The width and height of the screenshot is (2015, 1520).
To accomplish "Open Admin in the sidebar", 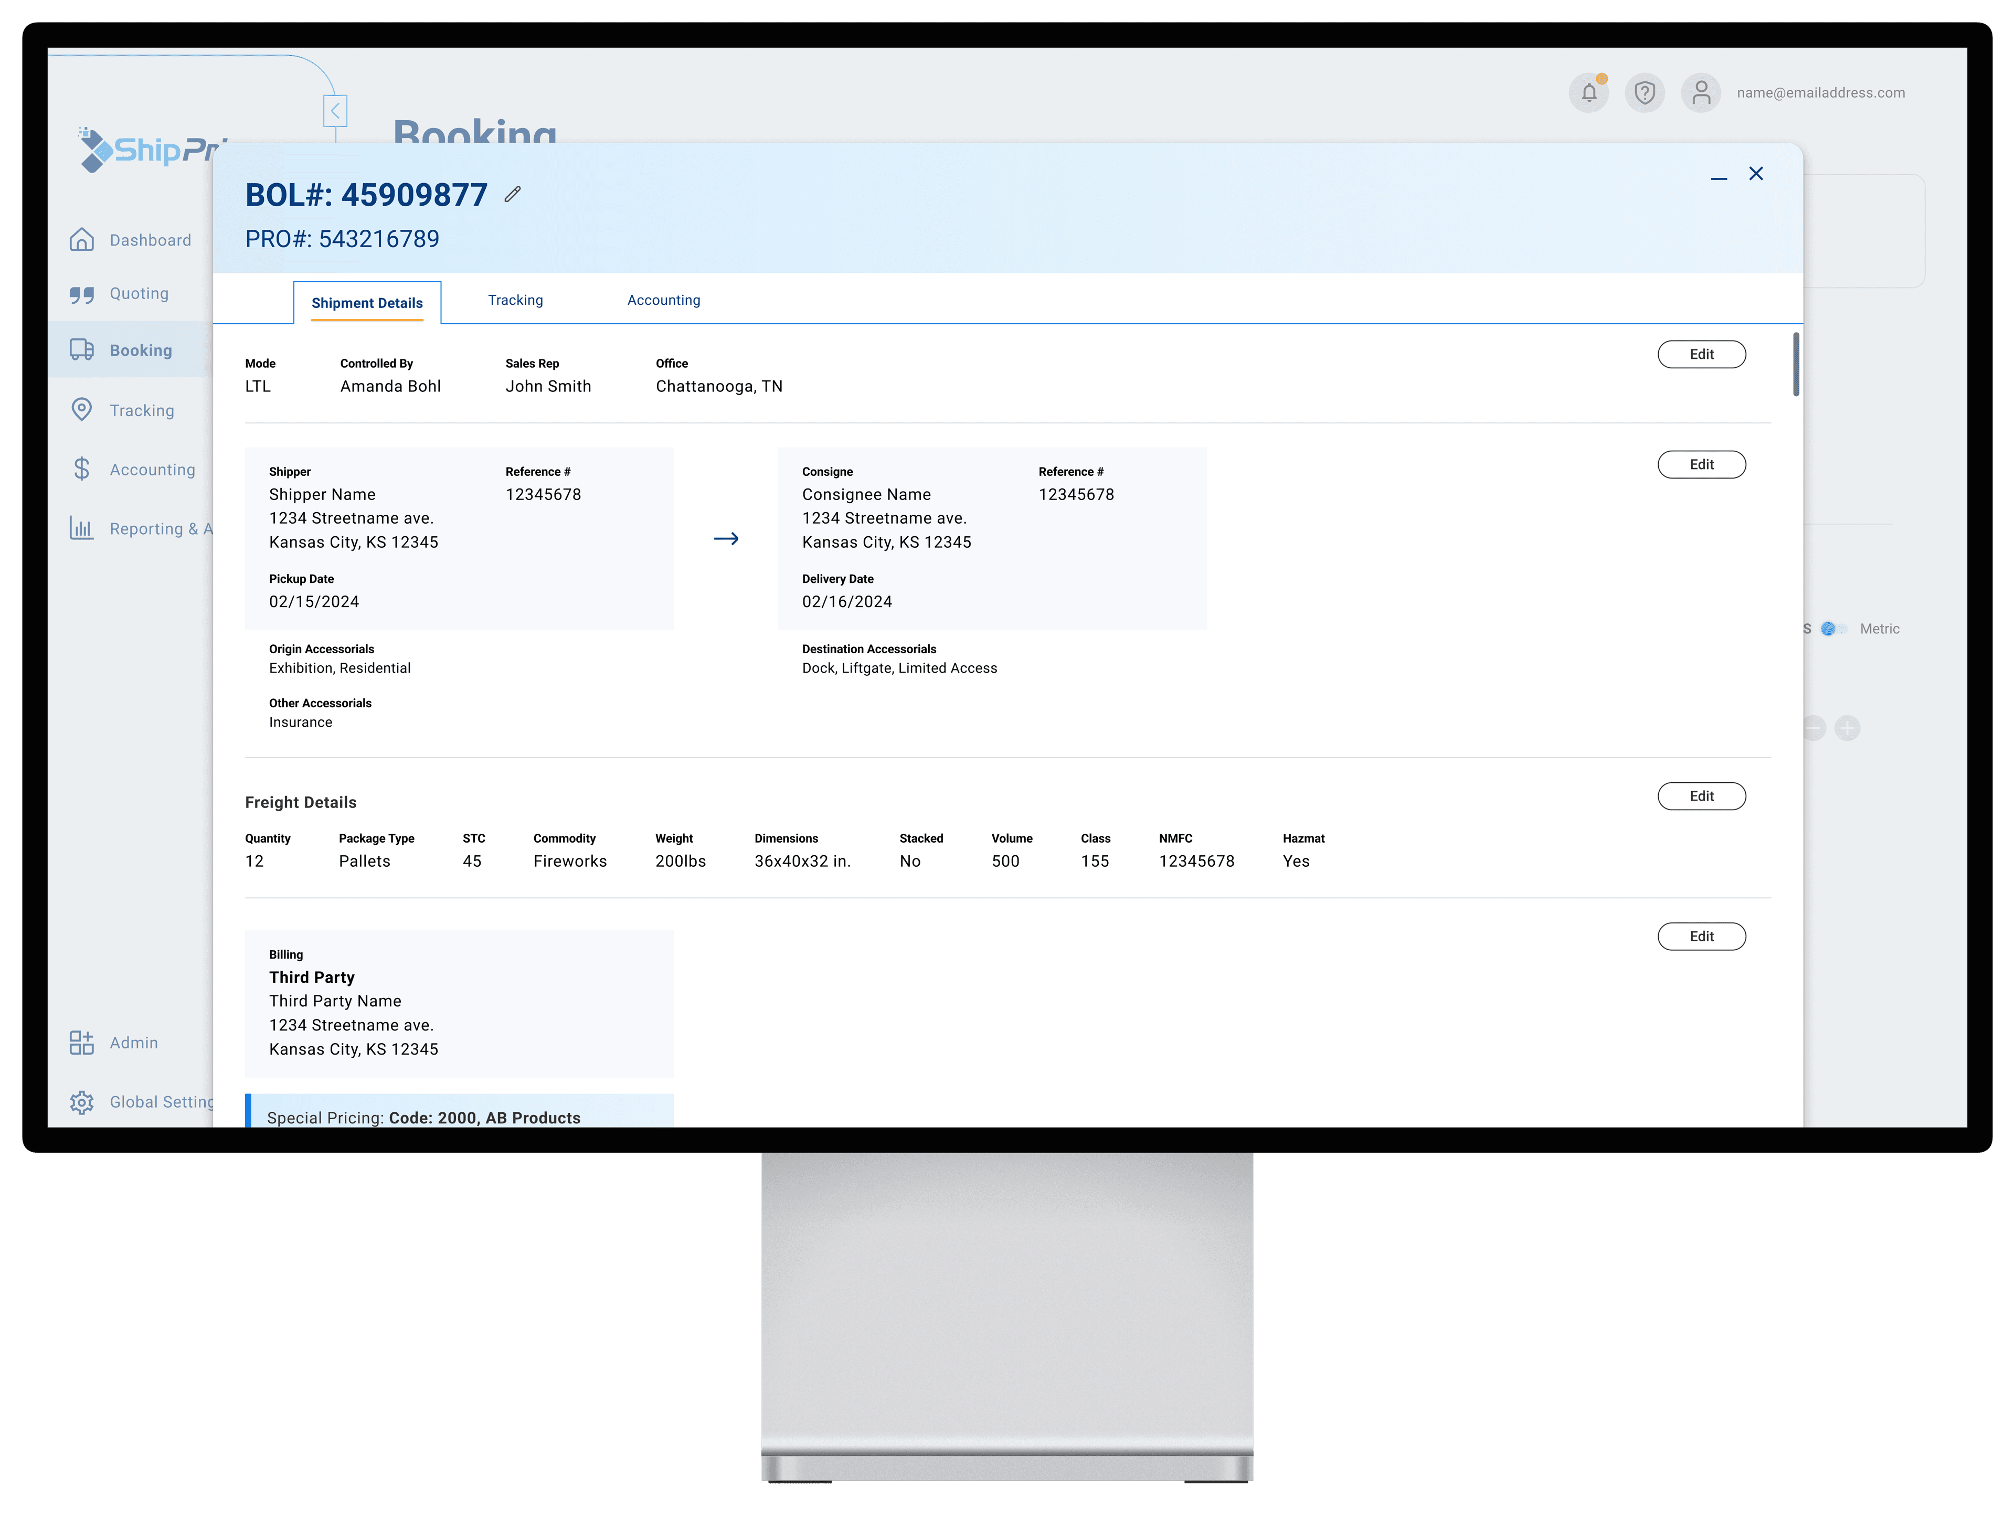I will click(x=134, y=1043).
